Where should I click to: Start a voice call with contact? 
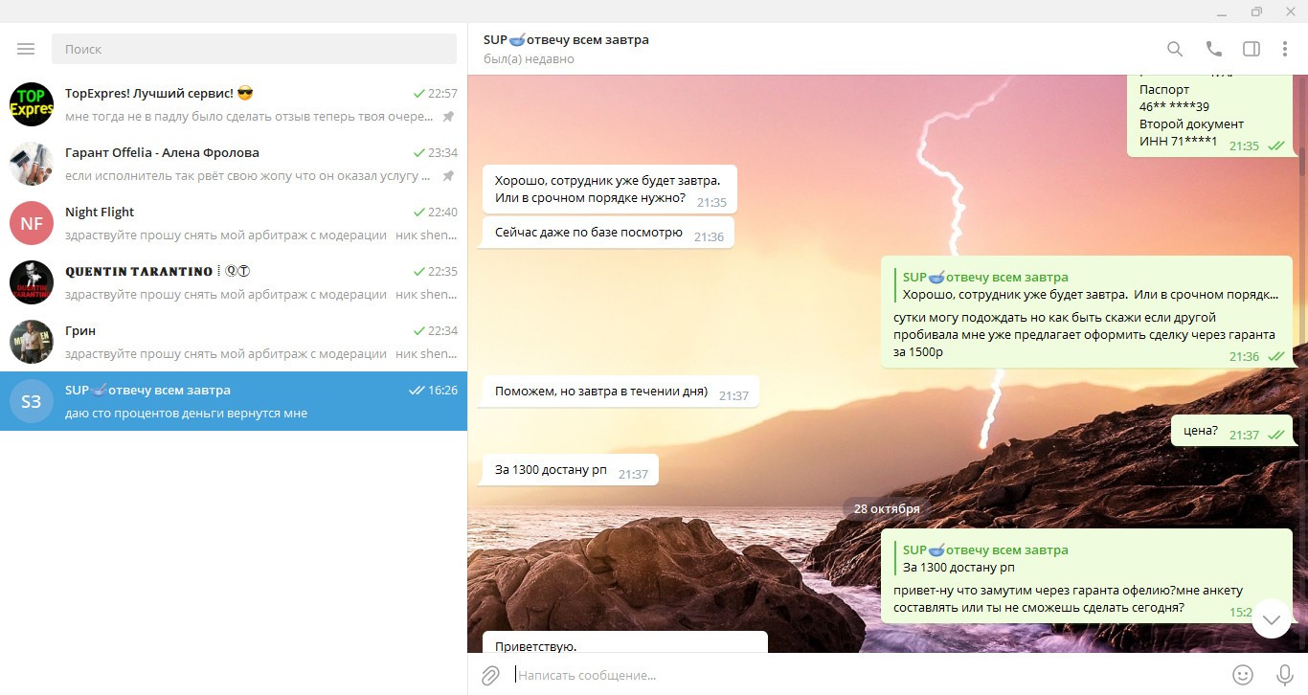pos(1213,49)
